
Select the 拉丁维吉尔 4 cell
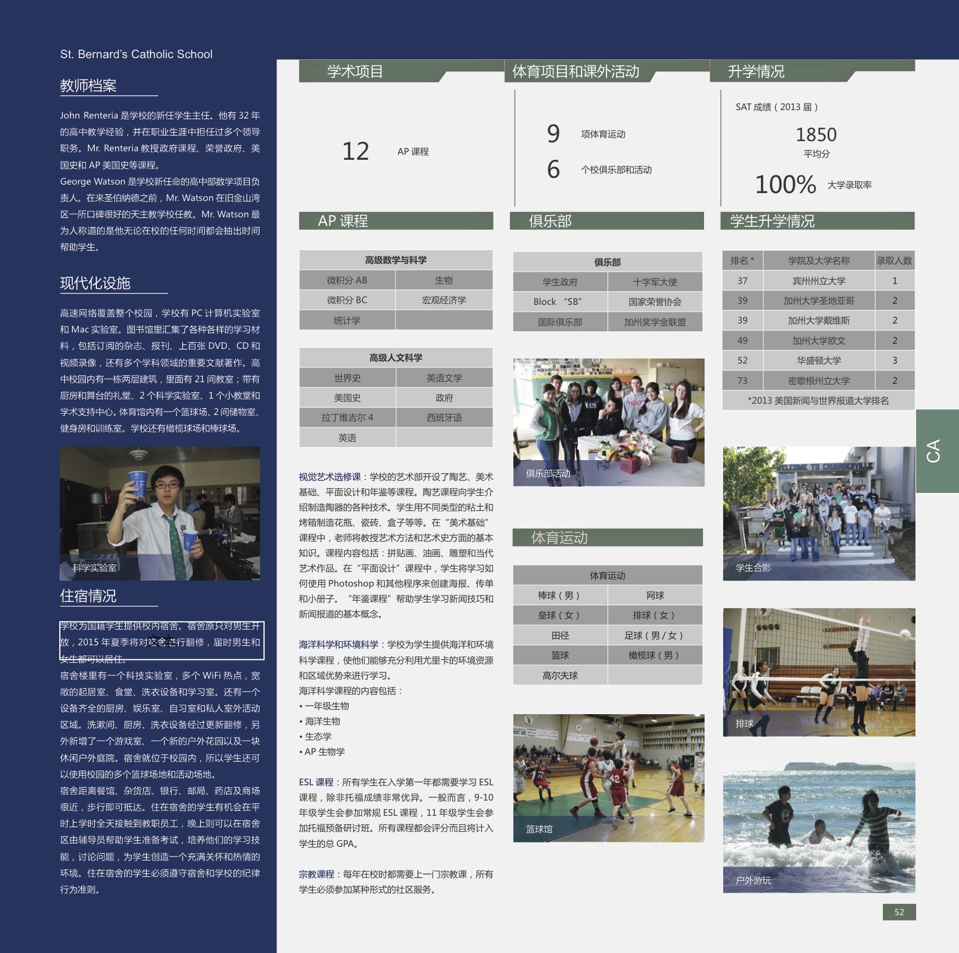click(x=347, y=417)
